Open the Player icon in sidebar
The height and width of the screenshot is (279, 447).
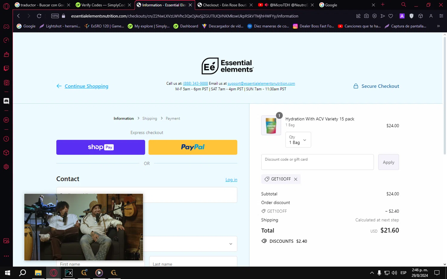6,120
